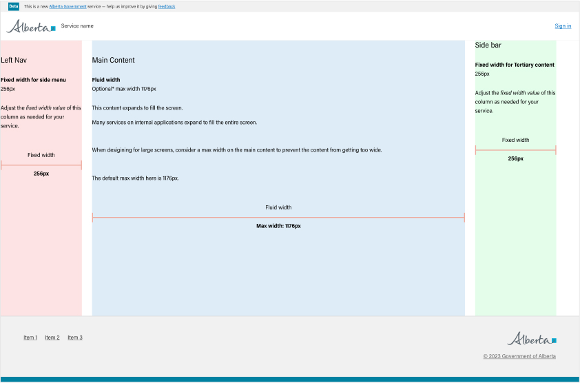Click the main content fluid width indicator line
580x383 pixels.
tap(278, 218)
